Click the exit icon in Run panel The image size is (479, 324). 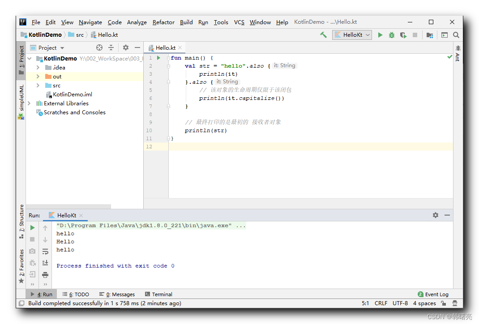(32, 274)
